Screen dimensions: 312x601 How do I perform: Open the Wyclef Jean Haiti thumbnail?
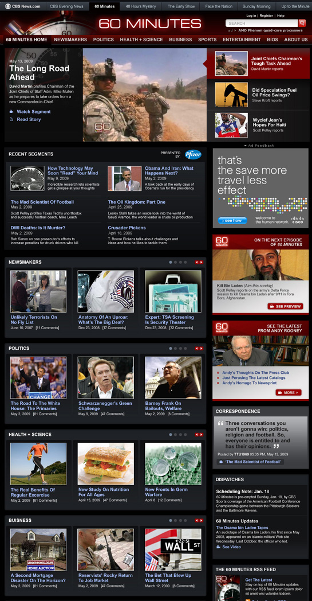pos(231,125)
